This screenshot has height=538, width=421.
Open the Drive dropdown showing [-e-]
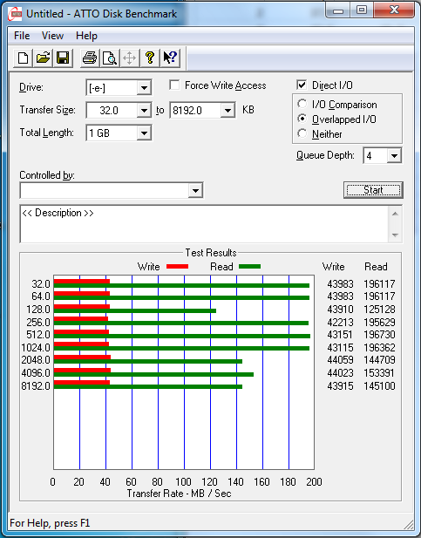click(x=144, y=88)
